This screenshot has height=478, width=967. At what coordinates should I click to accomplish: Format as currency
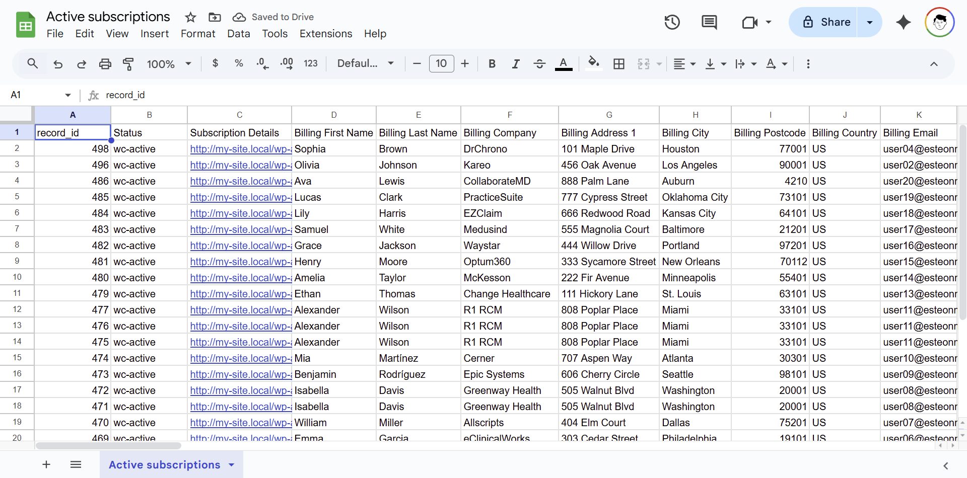click(216, 63)
